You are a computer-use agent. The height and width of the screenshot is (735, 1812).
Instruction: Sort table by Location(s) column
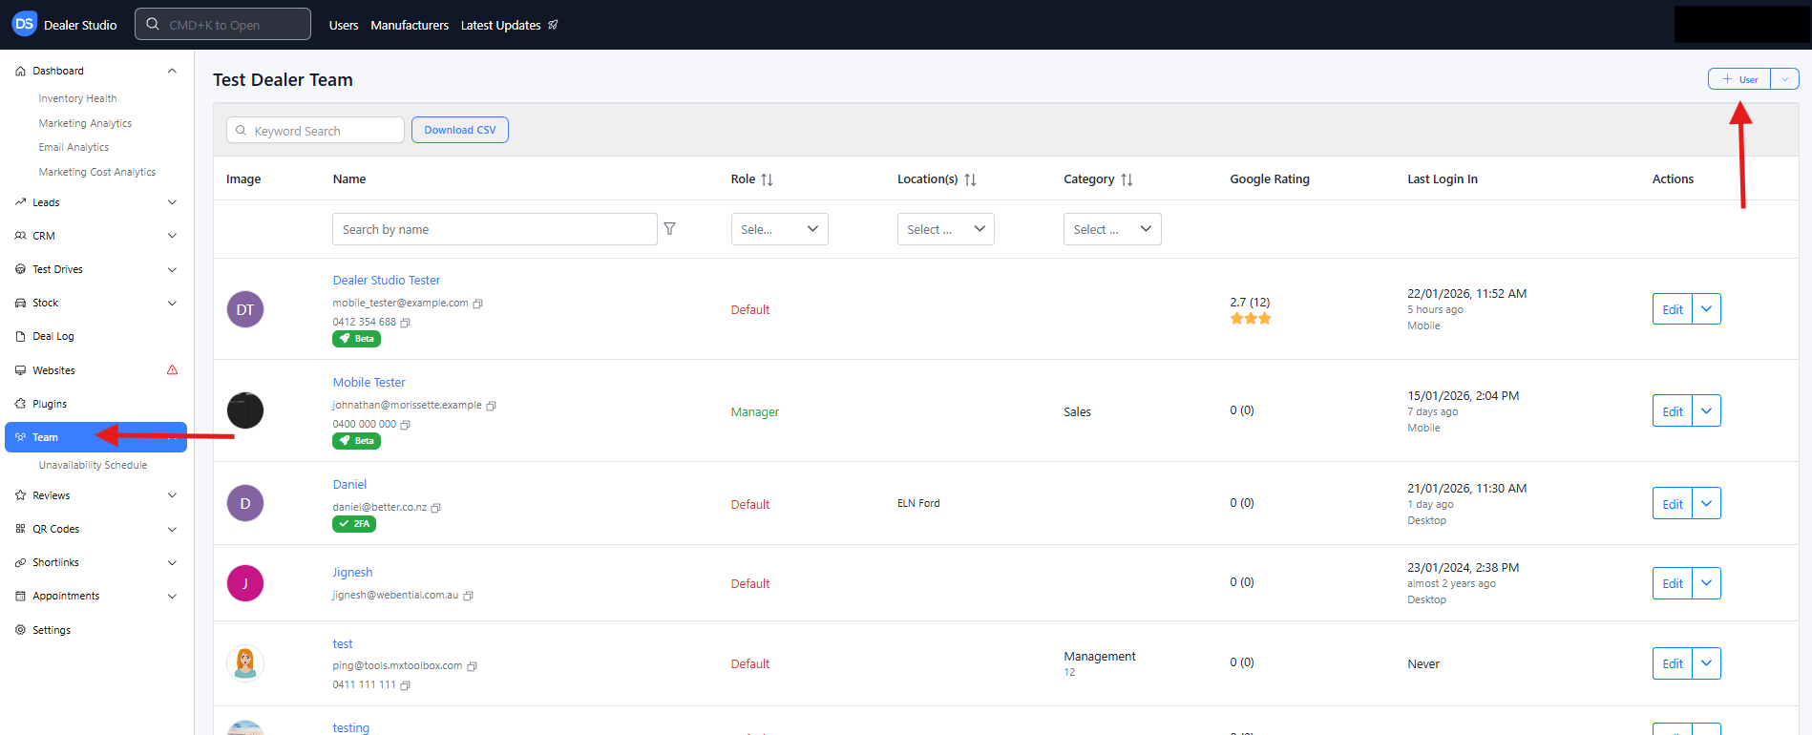(970, 179)
